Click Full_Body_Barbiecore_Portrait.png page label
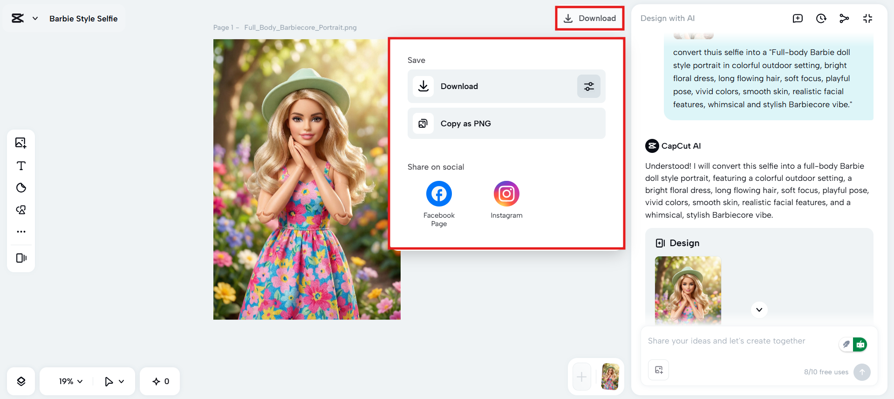Image resolution: width=894 pixels, height=399 pixels. (300, 28)
